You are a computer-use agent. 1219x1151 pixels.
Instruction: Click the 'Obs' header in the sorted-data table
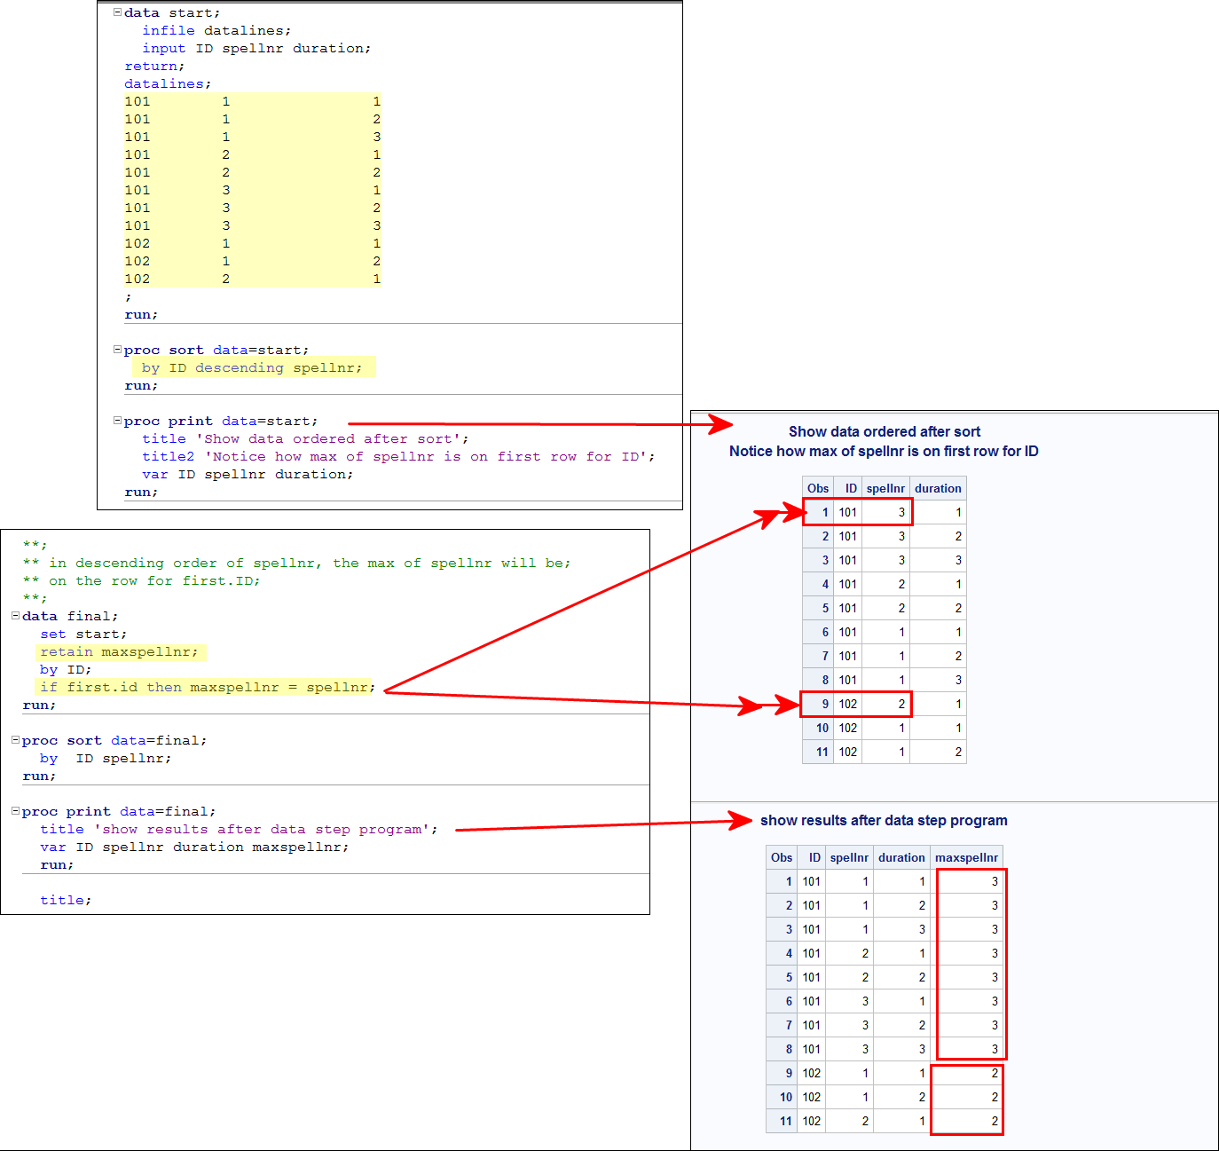[x=818, y=488]
